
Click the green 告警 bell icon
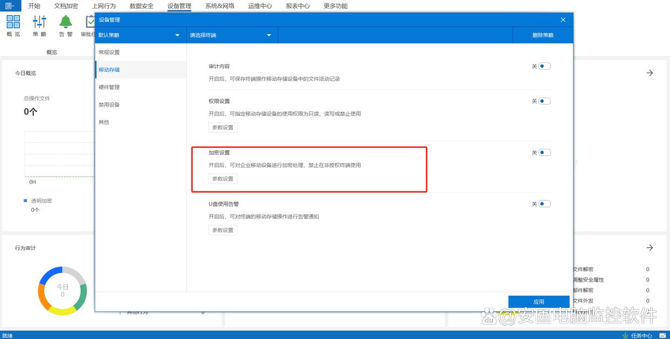65,22
